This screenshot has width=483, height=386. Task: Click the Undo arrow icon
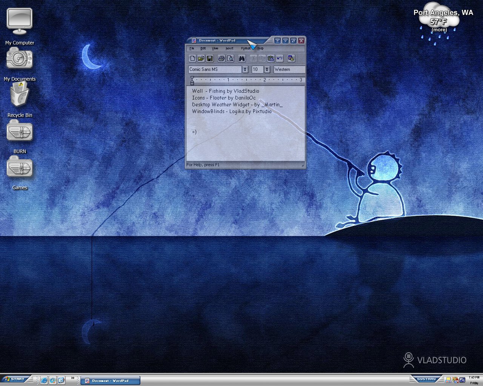(280, 58)
